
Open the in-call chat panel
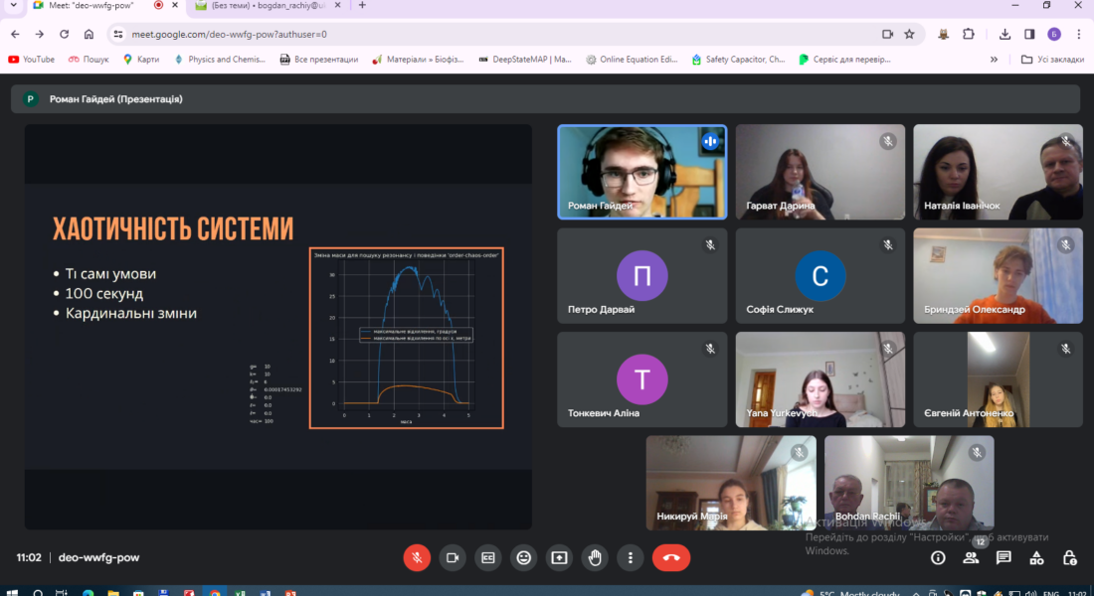[1003, 558]
